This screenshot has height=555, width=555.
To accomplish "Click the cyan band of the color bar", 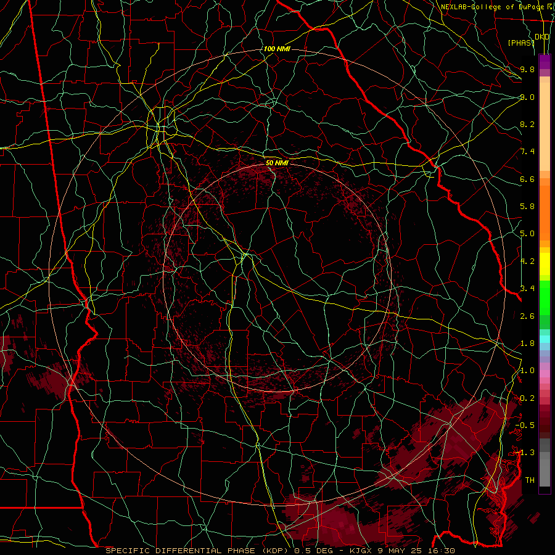I will [545, 339].
